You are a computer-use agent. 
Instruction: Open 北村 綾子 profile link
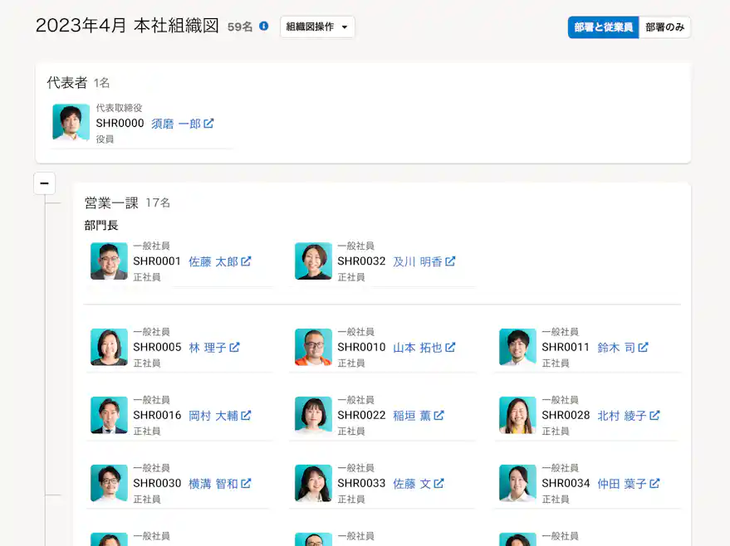pos(622,416)
